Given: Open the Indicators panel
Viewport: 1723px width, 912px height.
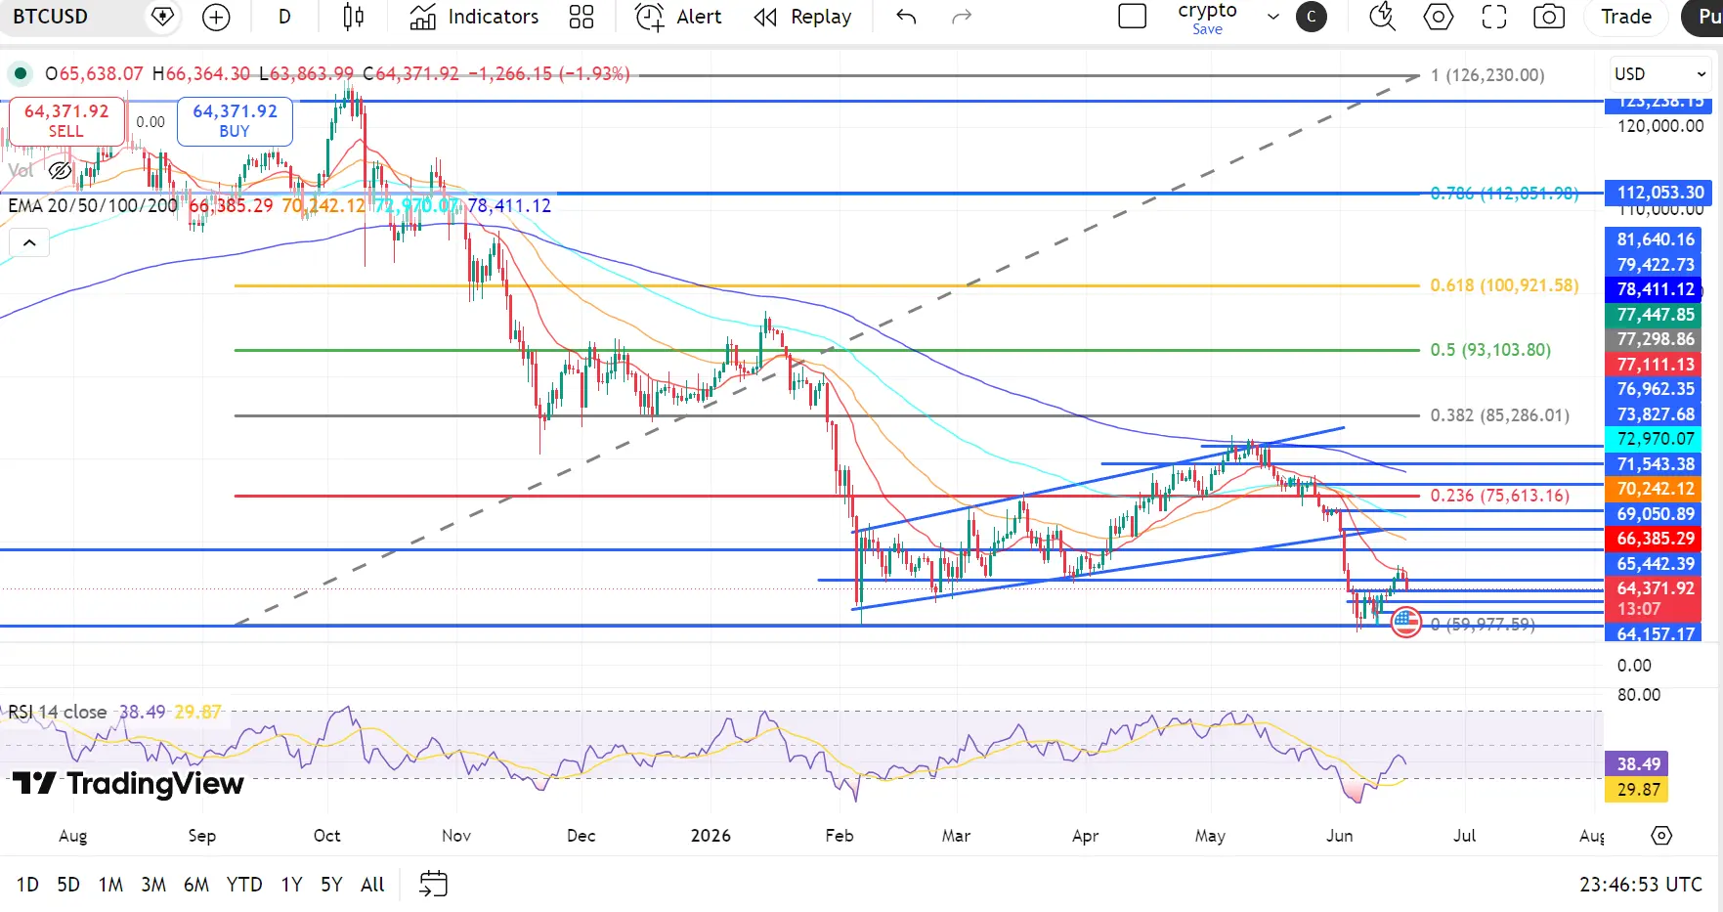Looking at the screenshot, I should (474, 17).
